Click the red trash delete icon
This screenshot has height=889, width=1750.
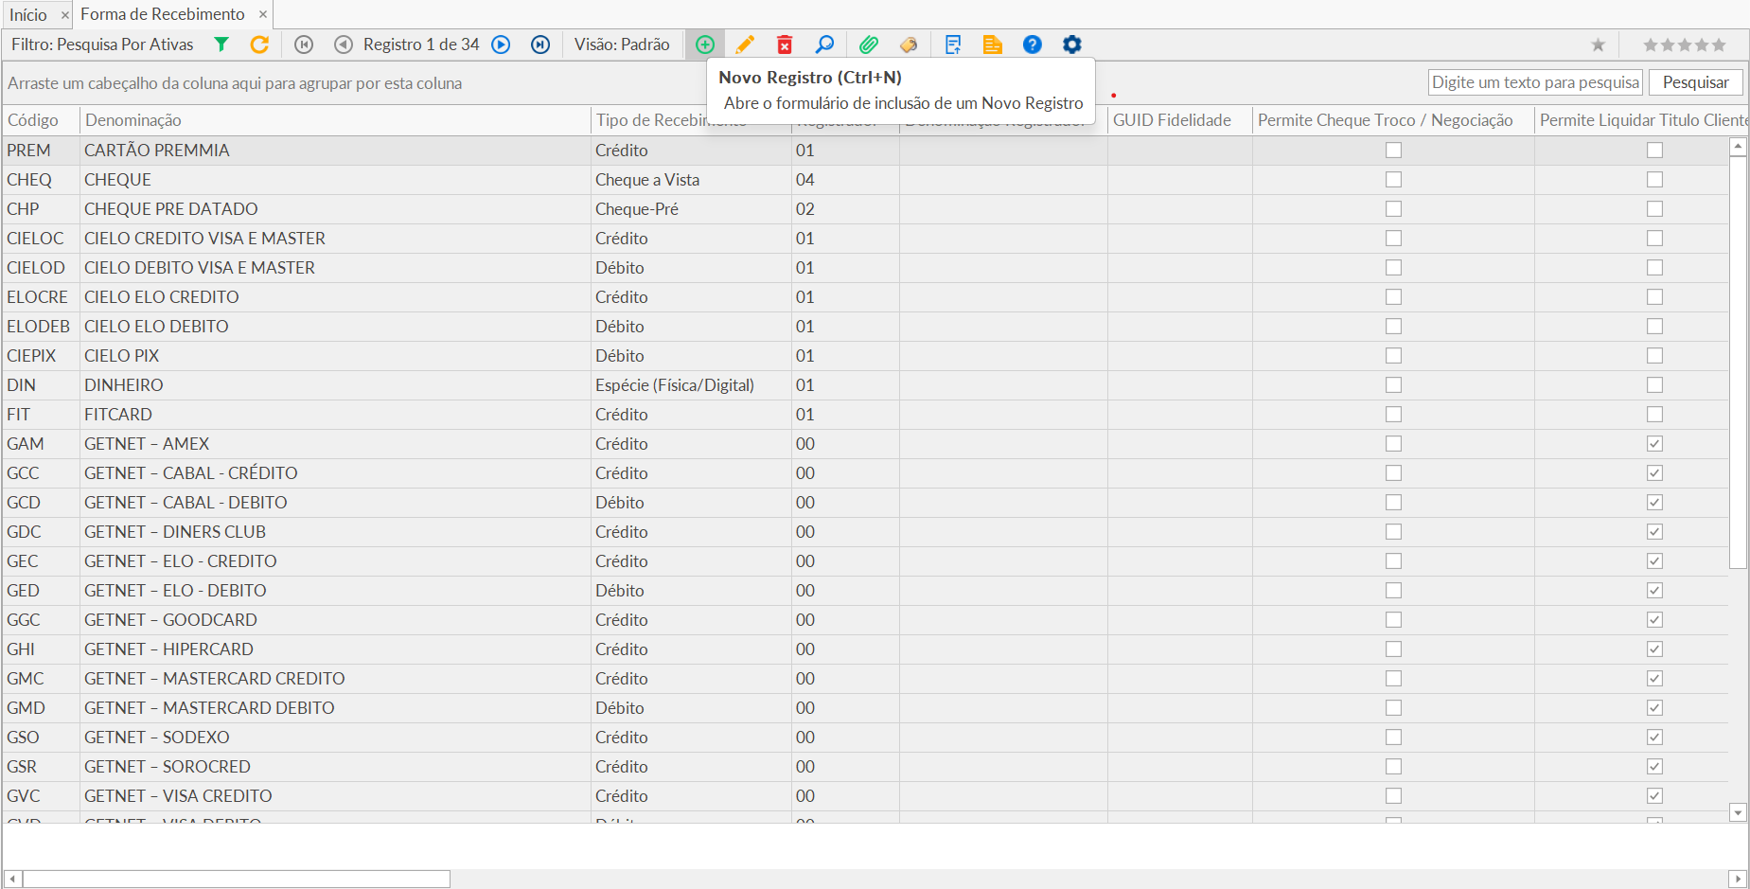785,44
